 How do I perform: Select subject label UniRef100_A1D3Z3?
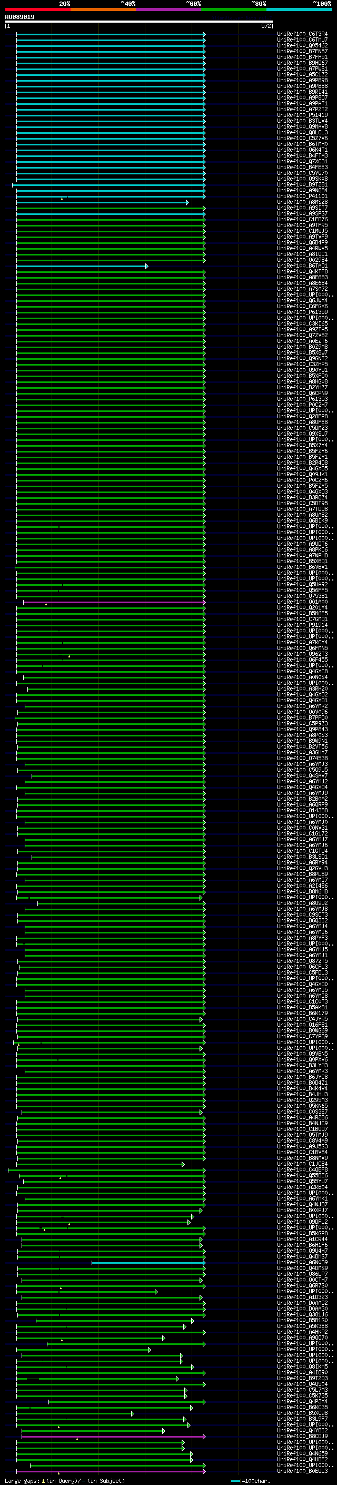click(x=302, y=1297)
